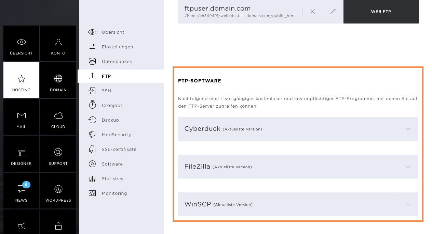Viewport: 432px width, 234px height.
Task: Click the WEB FTP button
Action: 381,12
